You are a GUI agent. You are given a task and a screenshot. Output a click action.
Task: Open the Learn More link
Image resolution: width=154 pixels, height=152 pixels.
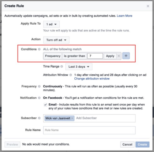coord(124,16)
